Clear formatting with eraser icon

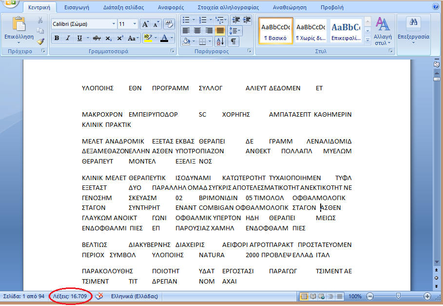[169, 24]
